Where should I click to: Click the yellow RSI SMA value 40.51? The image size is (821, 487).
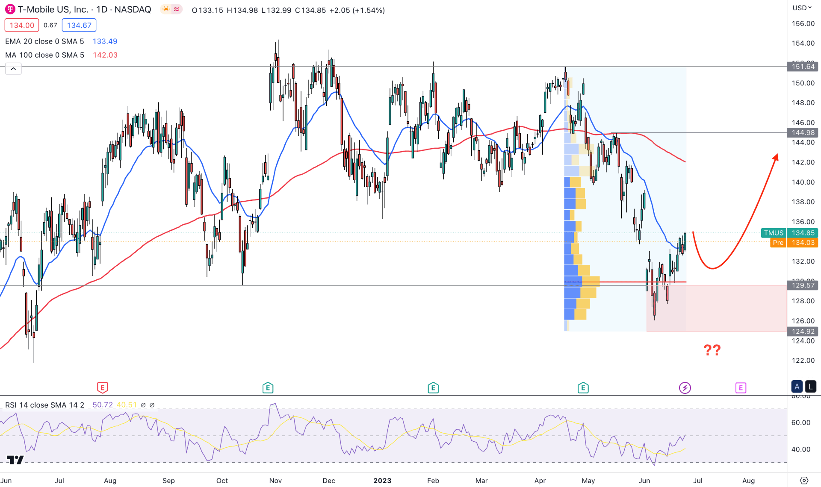point(127,405)
